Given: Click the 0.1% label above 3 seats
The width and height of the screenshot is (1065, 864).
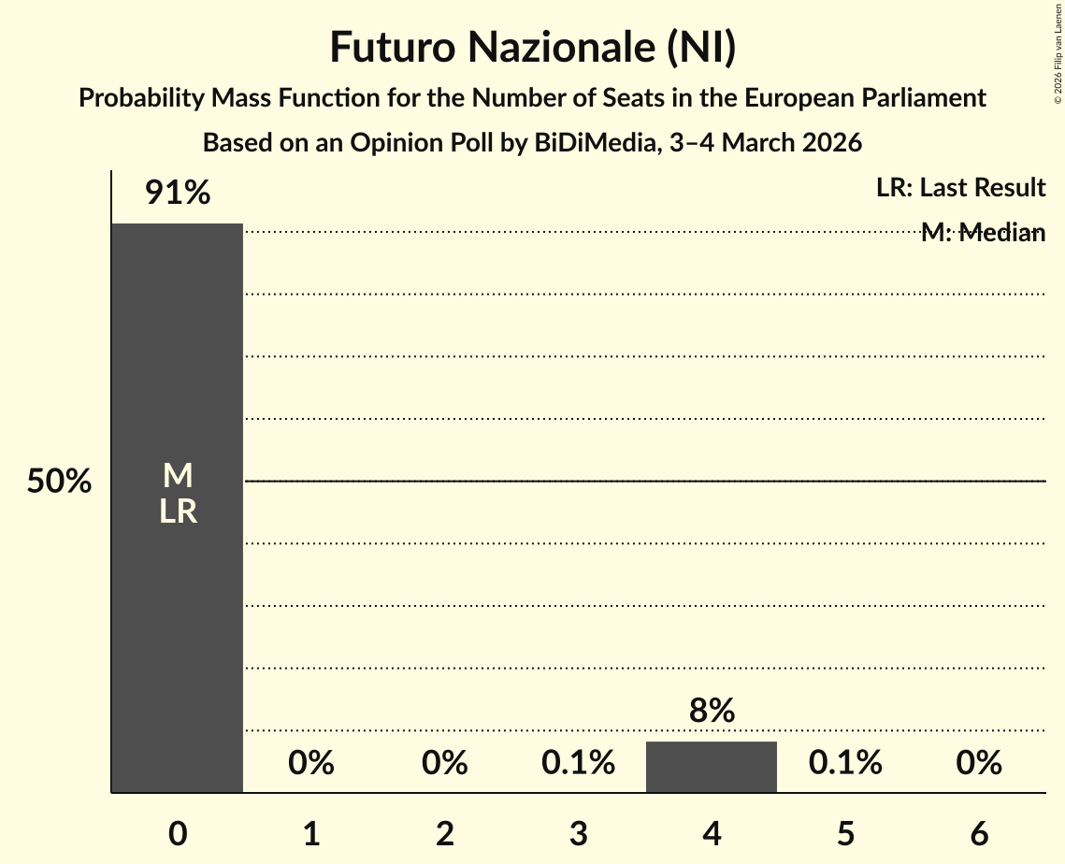Looking at the screenshot, I should point(579,764).
